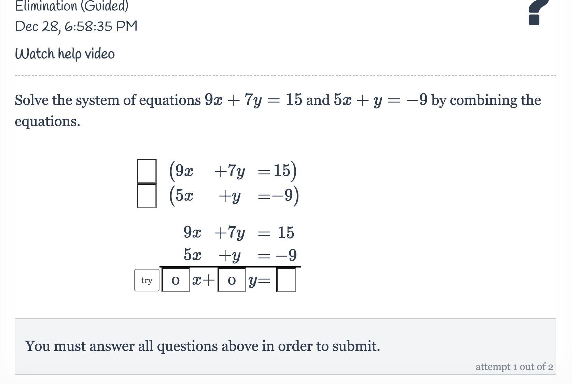Click the stacked 5x + y = −9 line
Image resolution: width=572 pixels, height=384 pixels.
240,255
